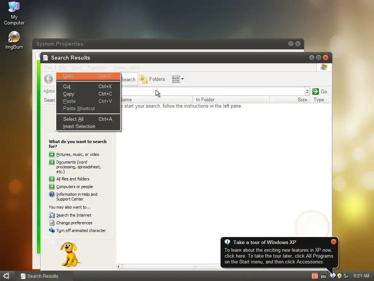The image size is (374, 281).
Task: Click the Back arrow in Search Results toolbar
Action: (49, 79)
